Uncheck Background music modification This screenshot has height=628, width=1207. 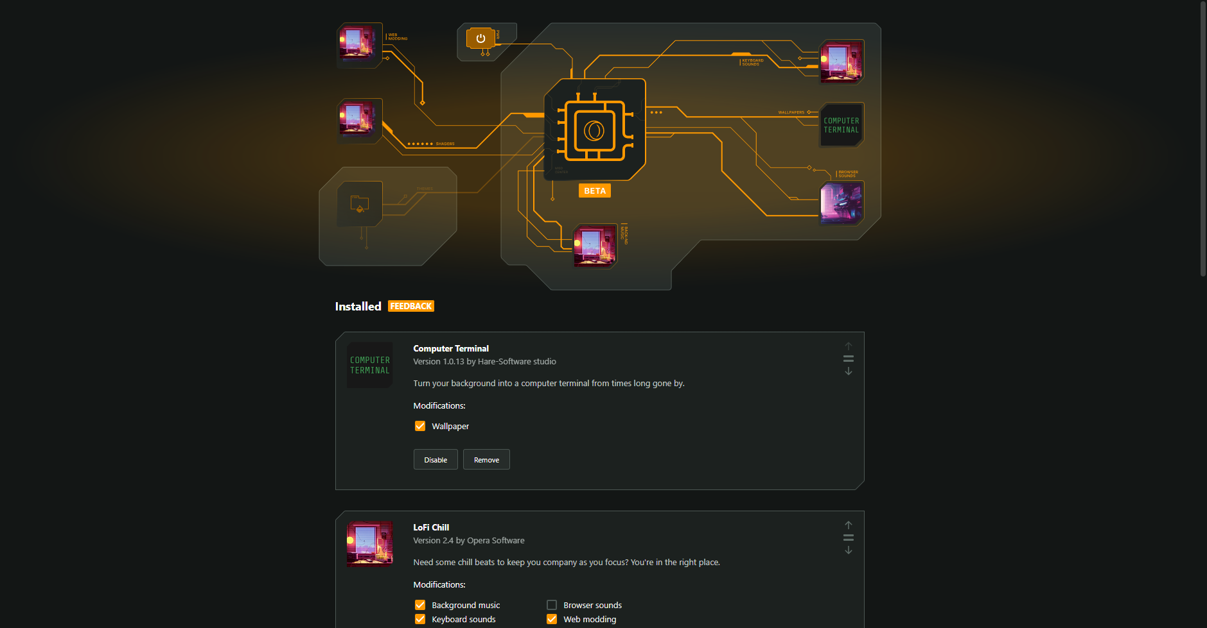tap(420, 605)
